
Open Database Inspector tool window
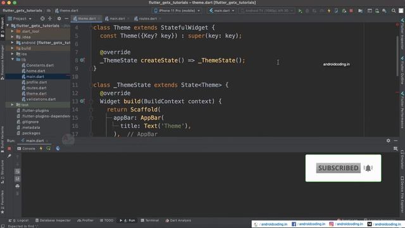coord(53,220)
